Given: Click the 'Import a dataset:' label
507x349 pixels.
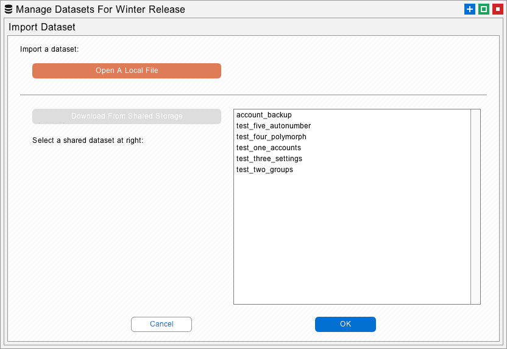Looking at the screenshot, I should pyautogui.click(x=49, y=49).
